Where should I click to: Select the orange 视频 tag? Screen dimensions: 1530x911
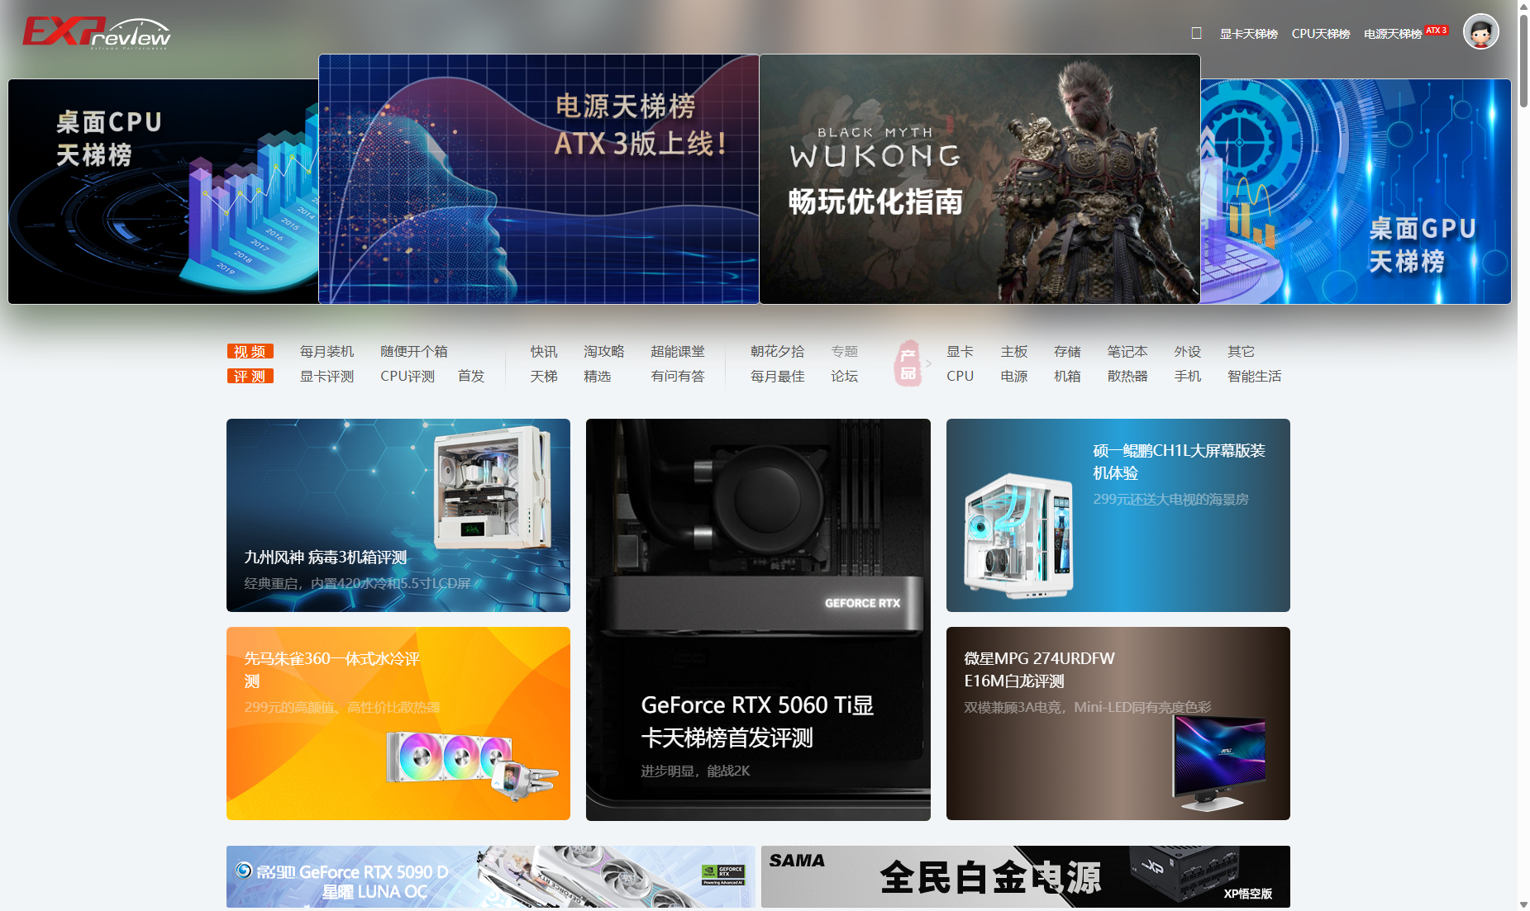click(x=250, y=352)
